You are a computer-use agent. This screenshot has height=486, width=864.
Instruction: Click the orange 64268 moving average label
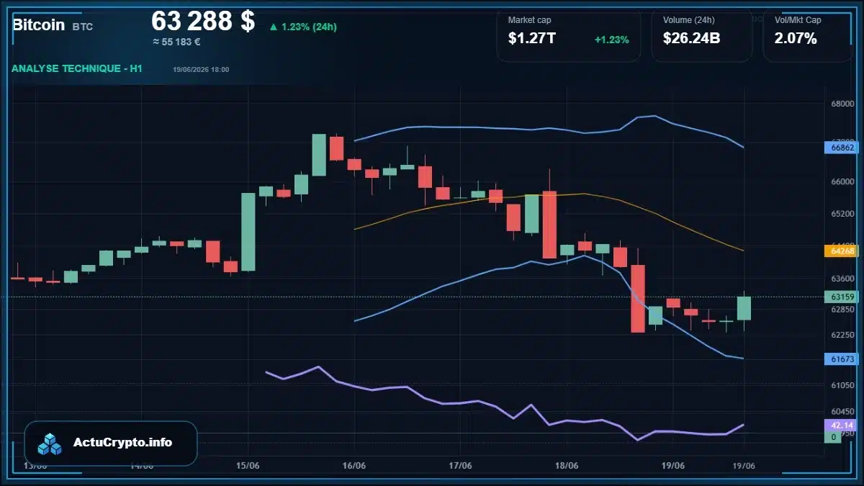coord(842,251)
